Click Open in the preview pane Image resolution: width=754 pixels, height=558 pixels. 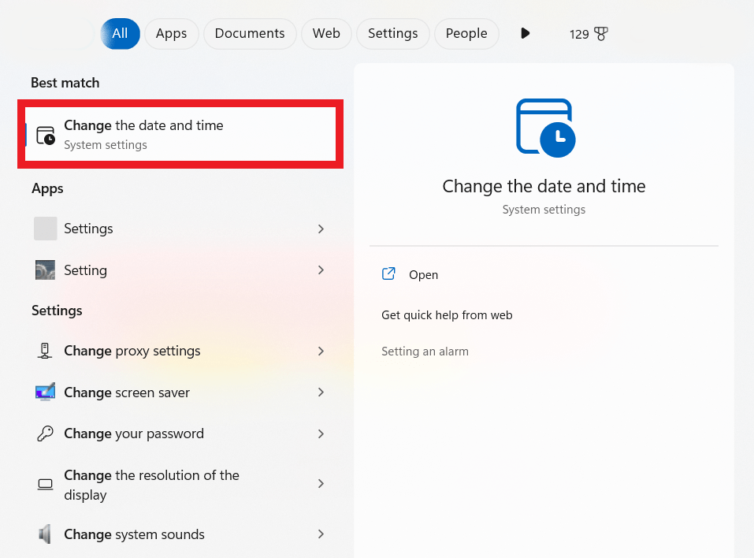coord(423,275)
